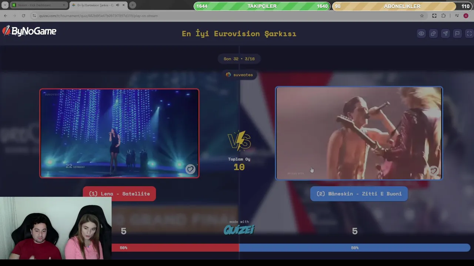Click the TAKİPÇİLER follower goal bar
Viewport: 474px width, 266px height.
coord(262,6)
